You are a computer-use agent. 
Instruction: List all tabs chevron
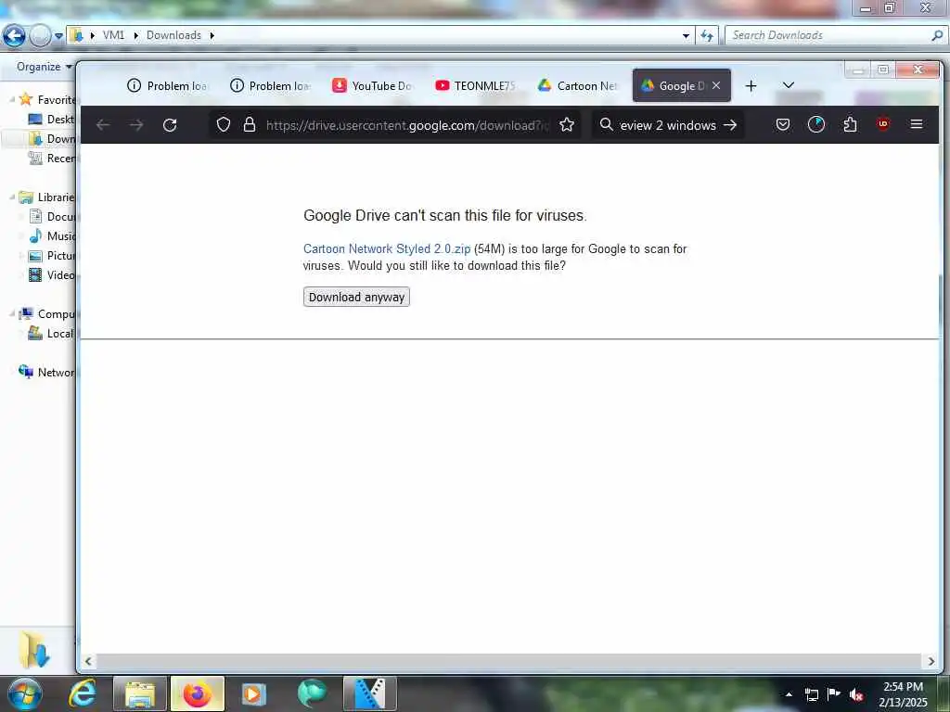coord(789,85)
